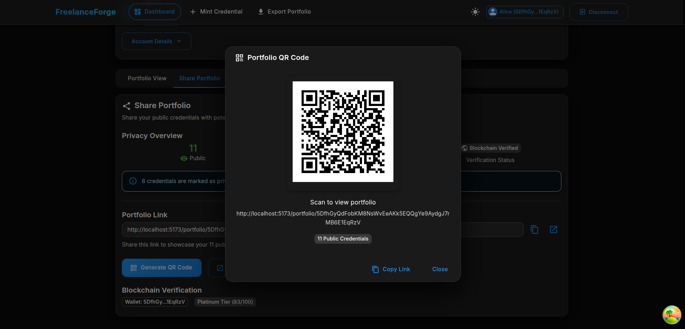Copy portfolio link using copy icon
Viewport: 685px width, 329px height.
pos(535,229)
